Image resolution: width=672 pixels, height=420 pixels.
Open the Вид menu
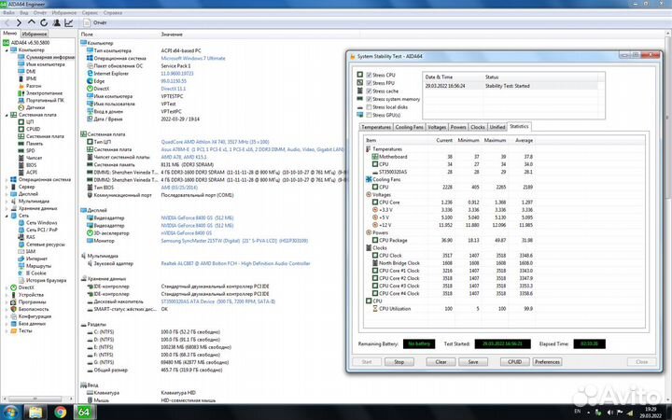click(24, 13)
